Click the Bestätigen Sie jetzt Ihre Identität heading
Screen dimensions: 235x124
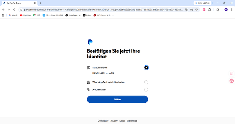113,54
